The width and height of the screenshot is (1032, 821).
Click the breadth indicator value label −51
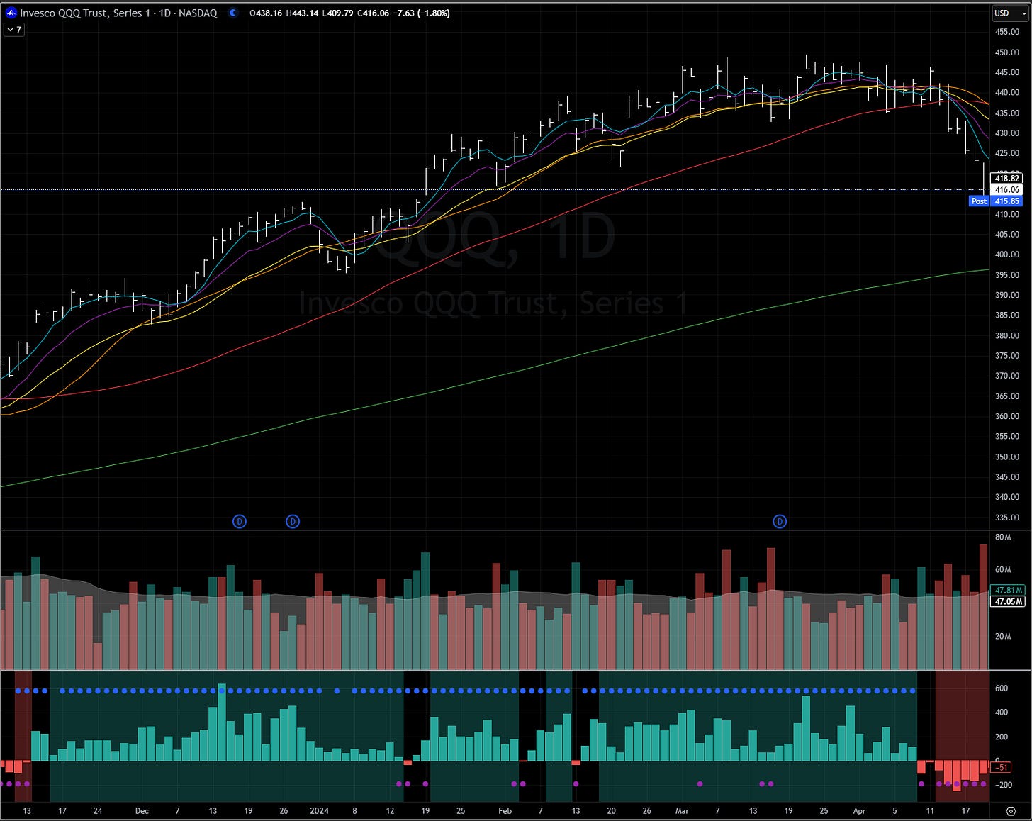tap(1001, 768)
